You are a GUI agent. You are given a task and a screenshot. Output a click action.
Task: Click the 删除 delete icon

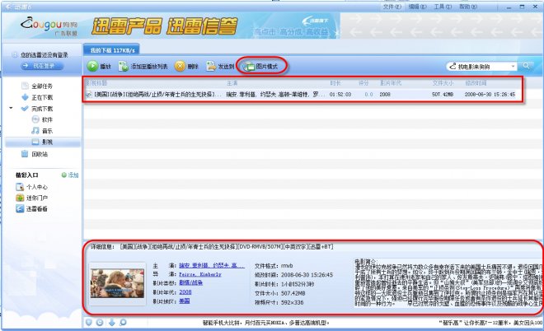coord(187,66)
